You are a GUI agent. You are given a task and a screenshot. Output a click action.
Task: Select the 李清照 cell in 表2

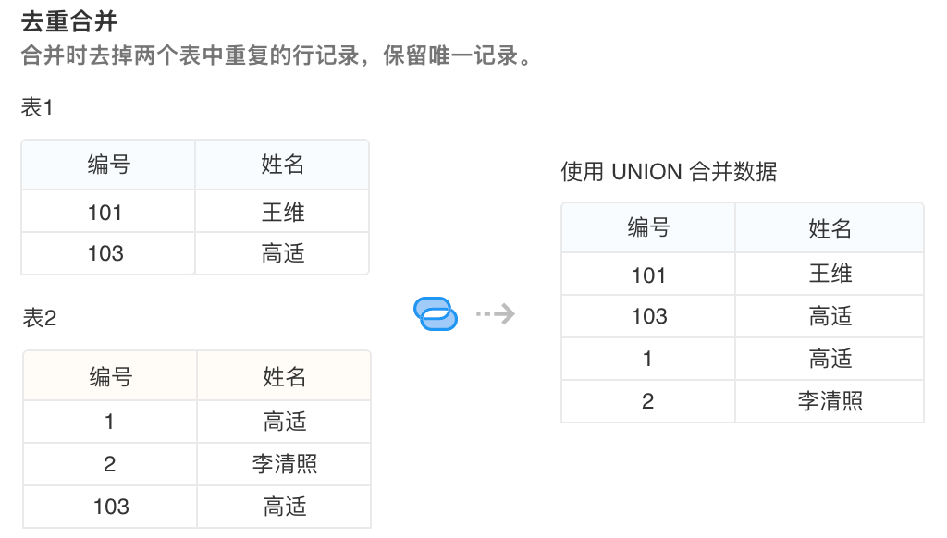[285, 464]
